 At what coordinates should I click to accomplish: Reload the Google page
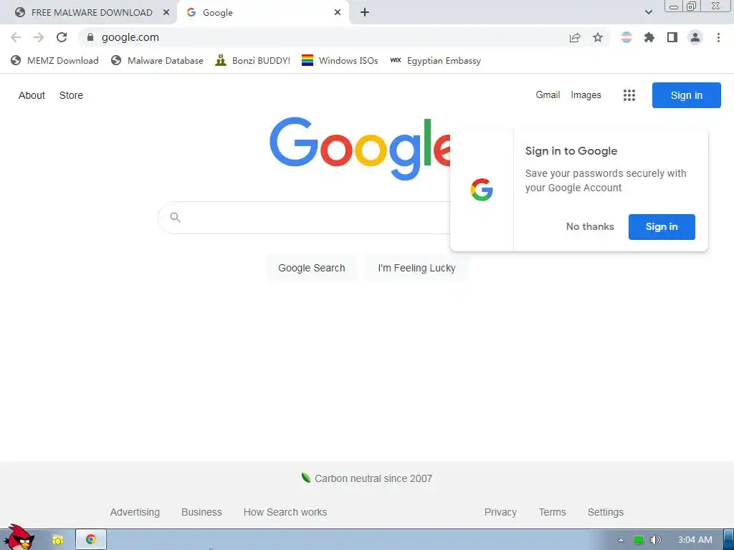pyautogui.click(x=62, y=37)
